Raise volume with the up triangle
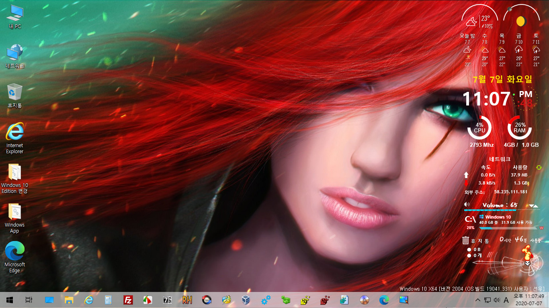This screenshot has height=308, width=549. click(x=536, y=206)
